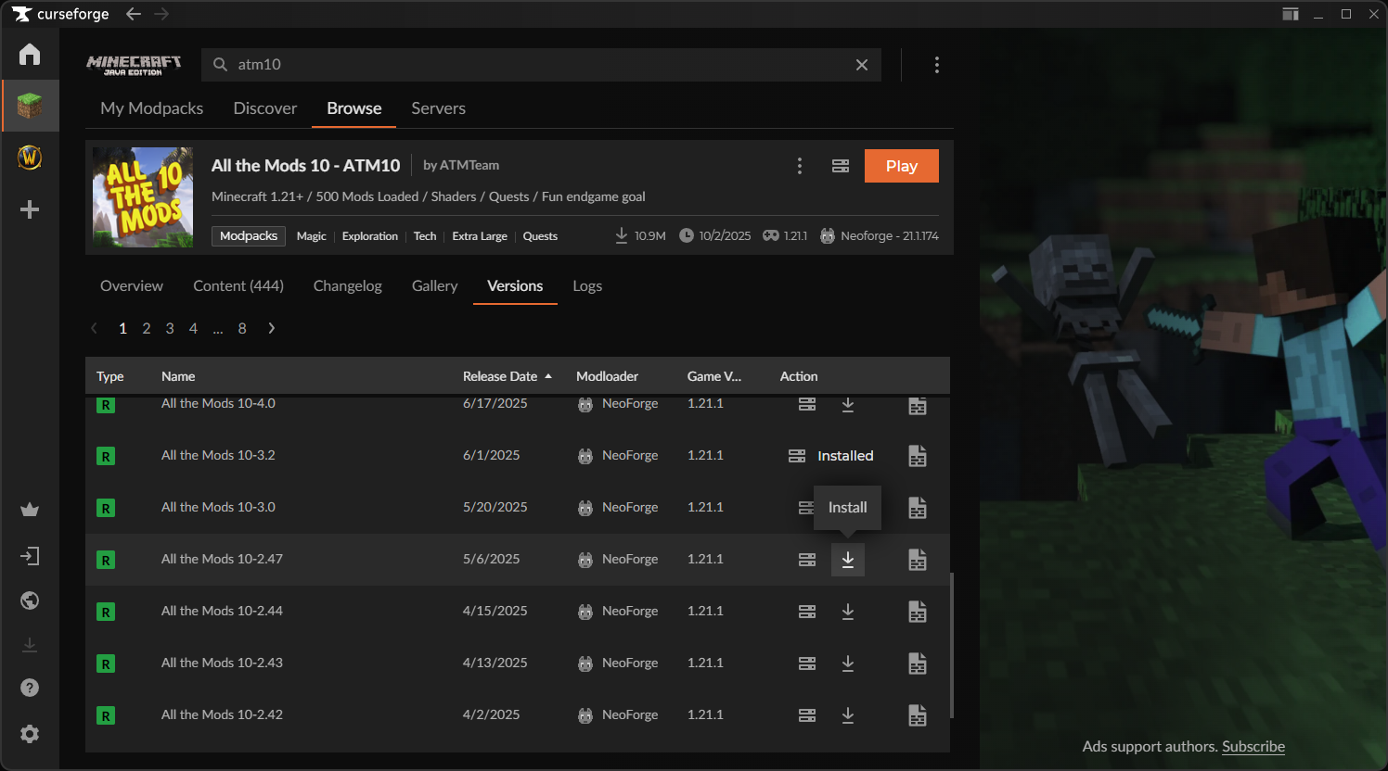
Task: Follow the Subscribe link
Action: point(1253,747)
